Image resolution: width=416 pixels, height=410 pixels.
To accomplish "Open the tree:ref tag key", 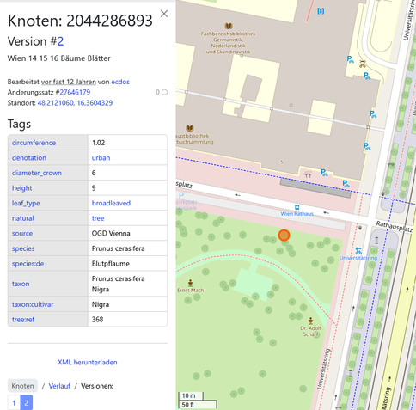I will (x=23, y=320).
